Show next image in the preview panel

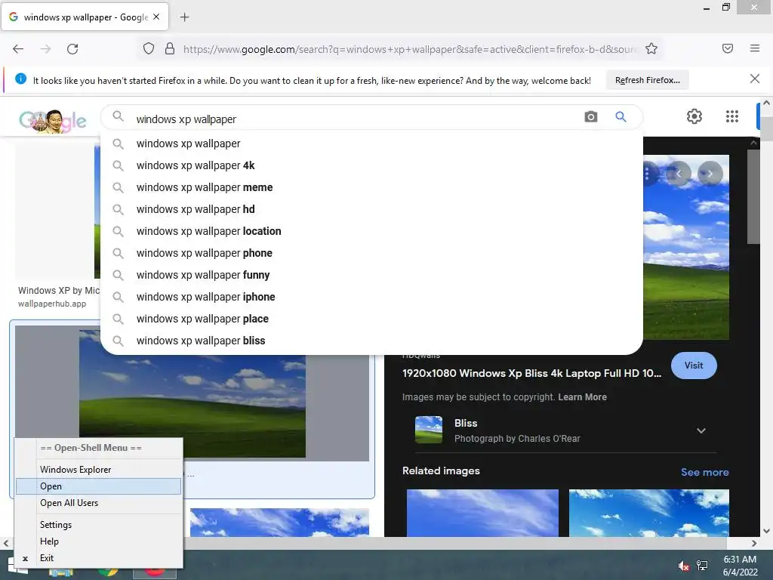(710, 174)
